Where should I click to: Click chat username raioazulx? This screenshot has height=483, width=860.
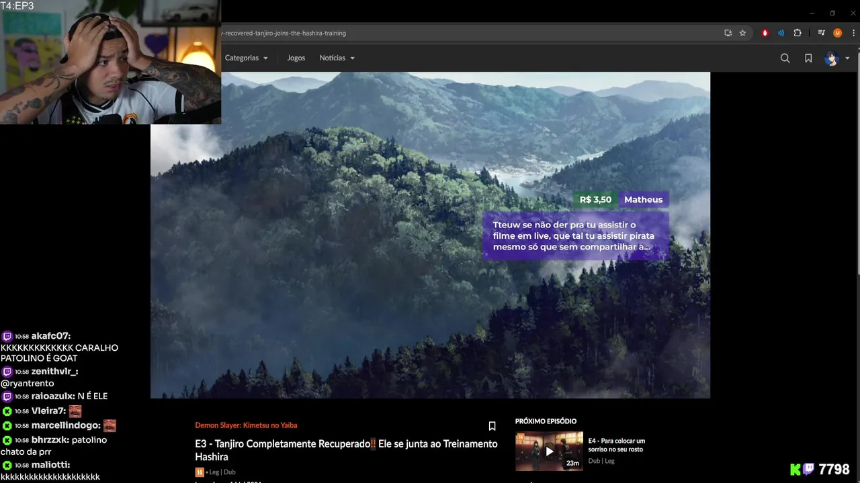tap(52, 396)
